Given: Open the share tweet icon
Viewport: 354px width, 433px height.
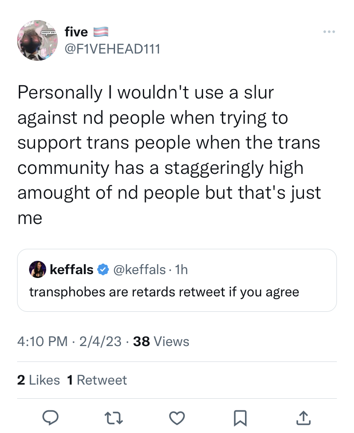Looking at the screenshot, I should pos(303,418).
